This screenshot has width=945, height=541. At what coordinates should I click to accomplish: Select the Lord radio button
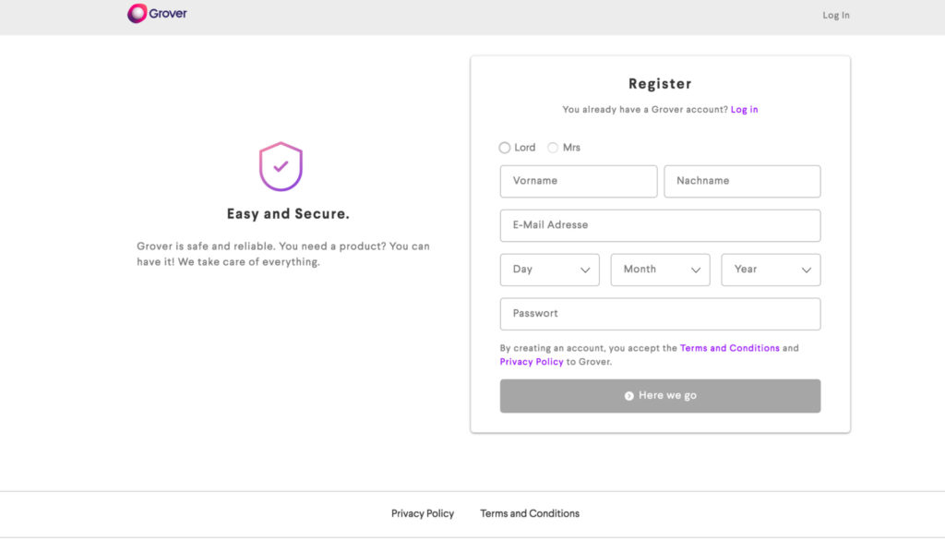click(x=505, y=148)
